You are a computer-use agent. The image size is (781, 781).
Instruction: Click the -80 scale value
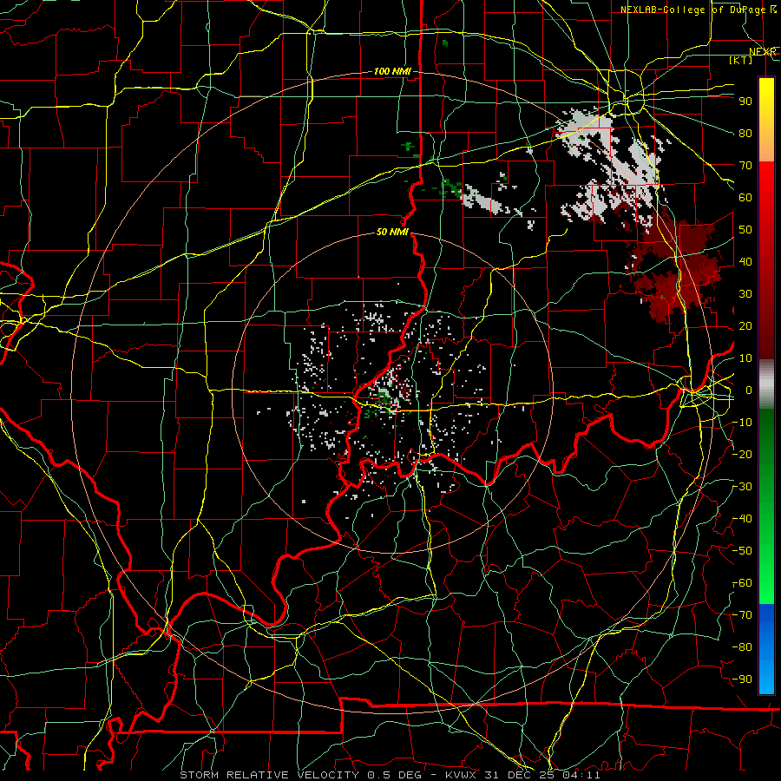pos(742,647)
